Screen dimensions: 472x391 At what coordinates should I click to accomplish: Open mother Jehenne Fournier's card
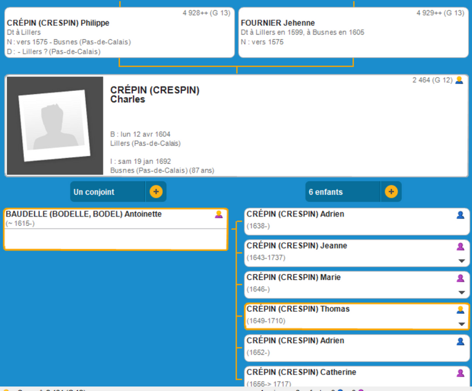coord(353,33)
